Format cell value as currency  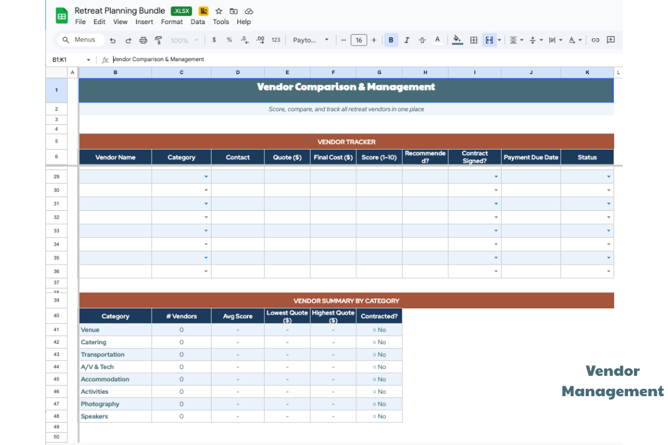tap(213, 40)
